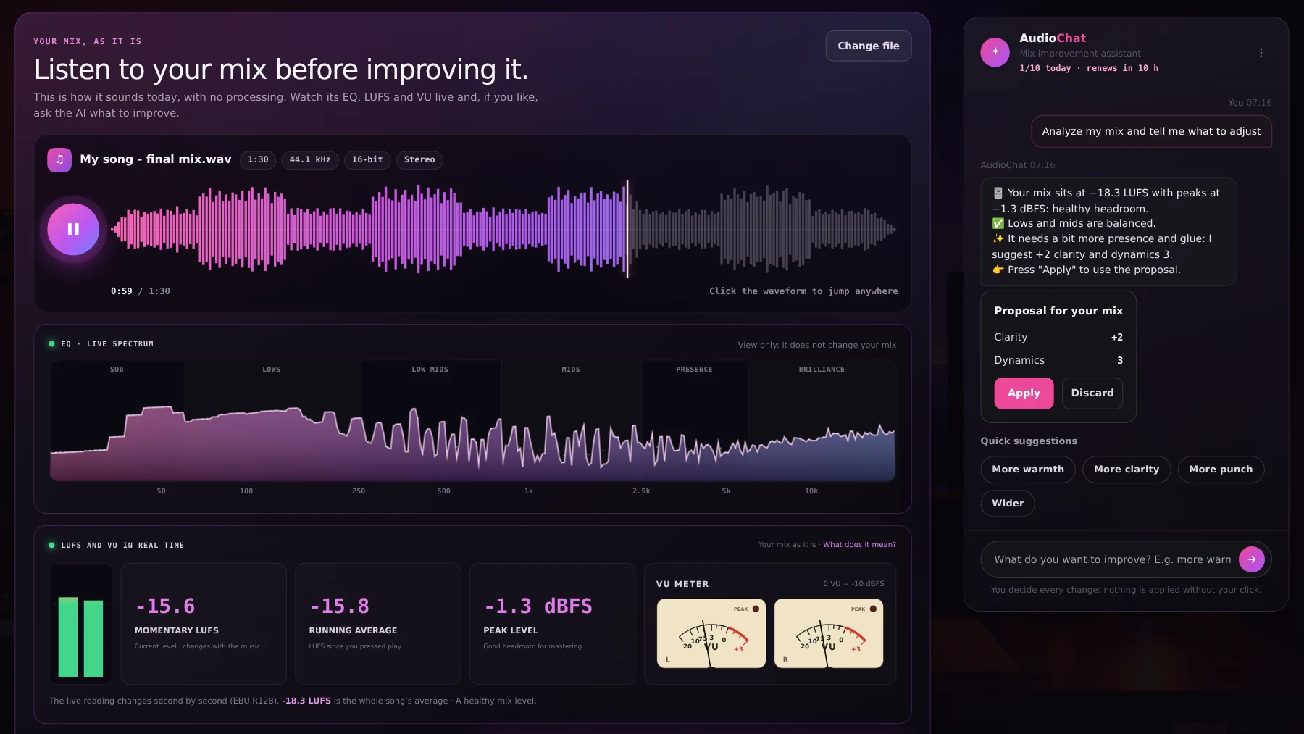This screenshot has height=734, width=1304.
Task: Click the BRILLIANCE band label in the EQ
Action: tap(822, 370)
